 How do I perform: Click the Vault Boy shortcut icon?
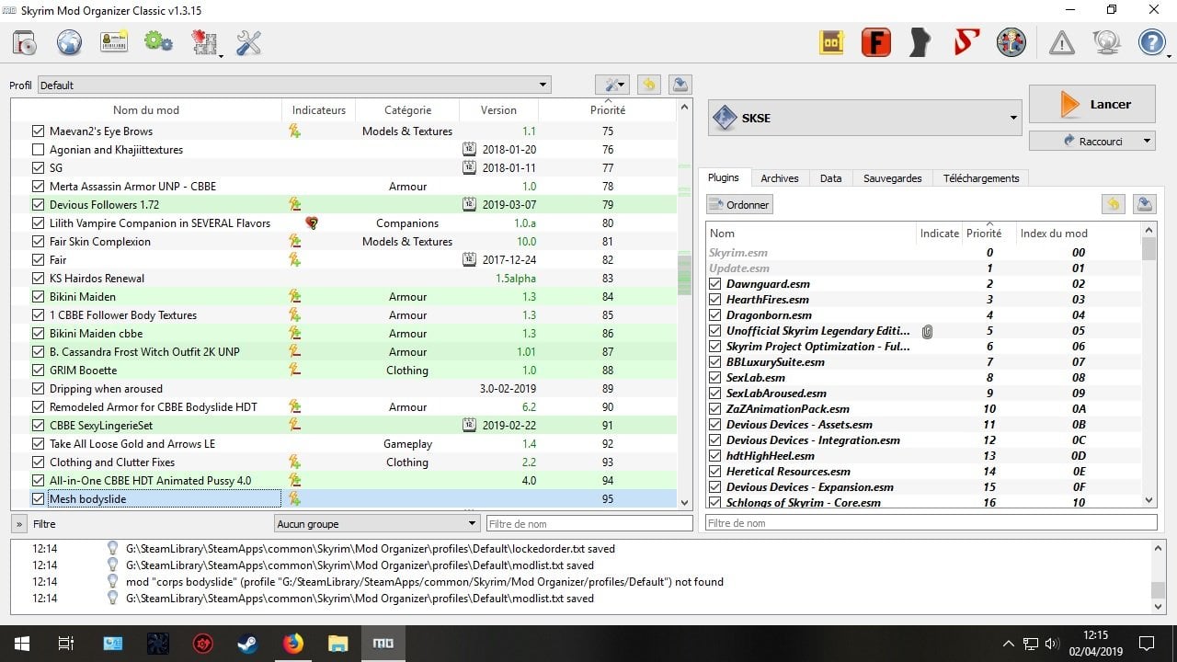1011,42
